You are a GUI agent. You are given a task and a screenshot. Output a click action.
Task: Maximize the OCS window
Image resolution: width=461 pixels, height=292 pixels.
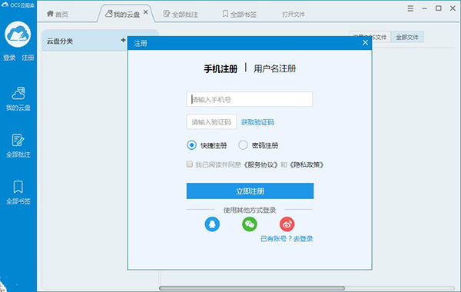pos(439,8)
